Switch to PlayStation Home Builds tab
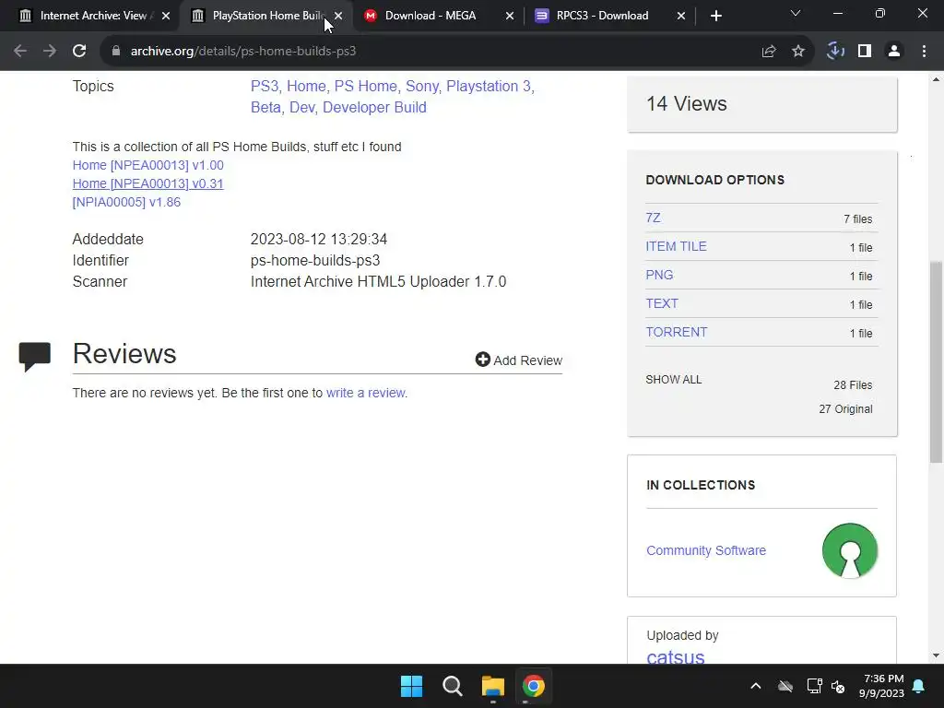This screenshot has height=708, width=944. 268,16
